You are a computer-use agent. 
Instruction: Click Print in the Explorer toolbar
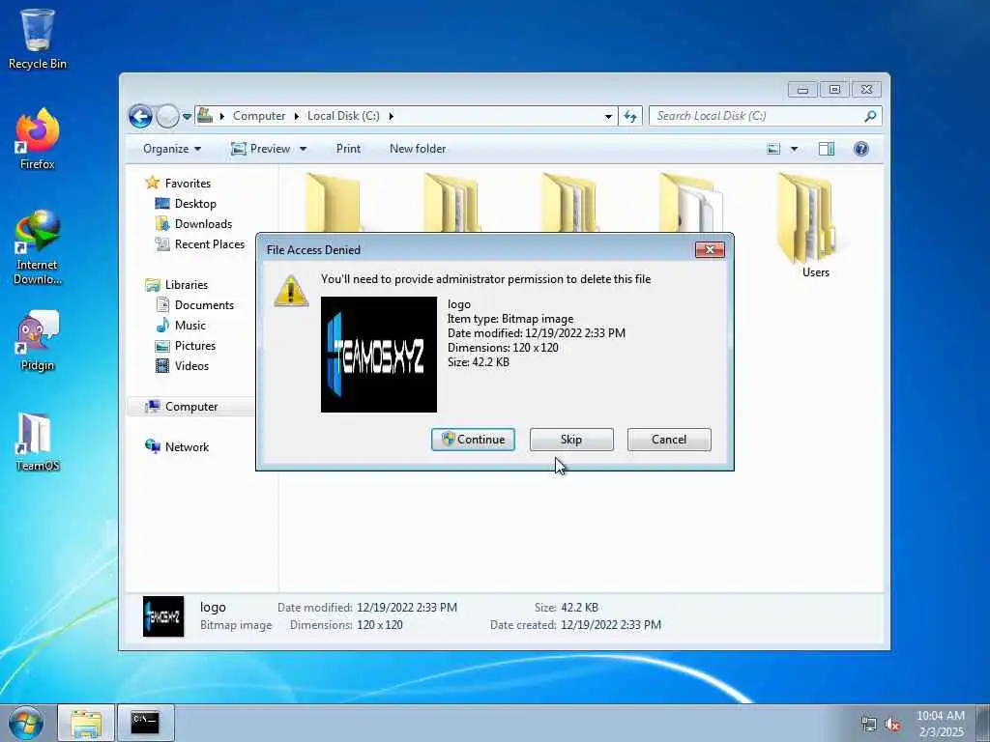pyautogui.click(x=348, y=149)
